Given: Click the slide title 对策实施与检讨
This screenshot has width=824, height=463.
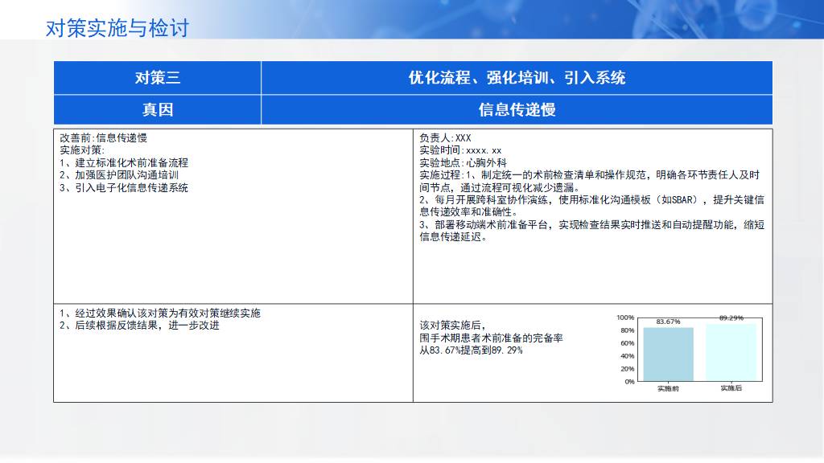Looking at the screenshot, I should tap(117, 28).
